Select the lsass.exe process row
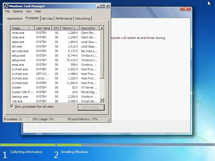Image resolution: width=215 pixels, height=161 pixels. 55,42
